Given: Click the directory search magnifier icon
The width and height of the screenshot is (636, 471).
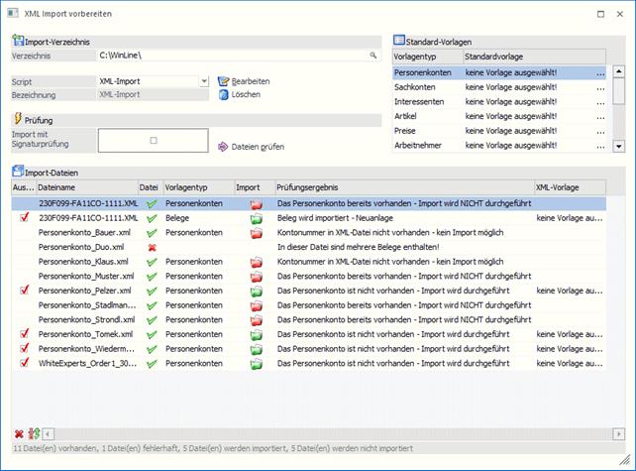Looking at the screenshot, I should tap(373, 56).
